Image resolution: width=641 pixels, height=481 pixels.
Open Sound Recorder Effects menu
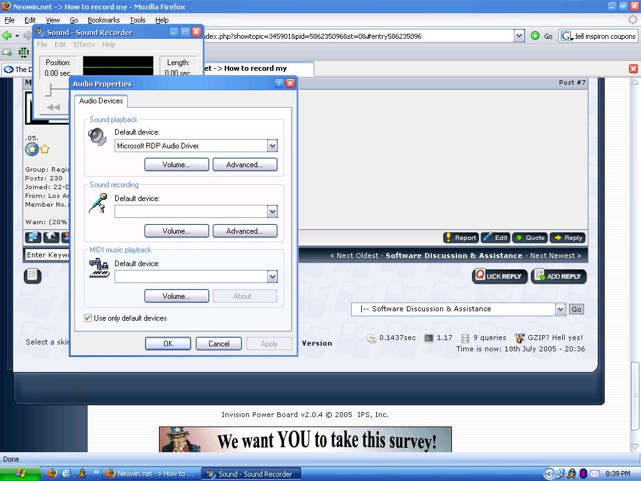click(84, 44)
